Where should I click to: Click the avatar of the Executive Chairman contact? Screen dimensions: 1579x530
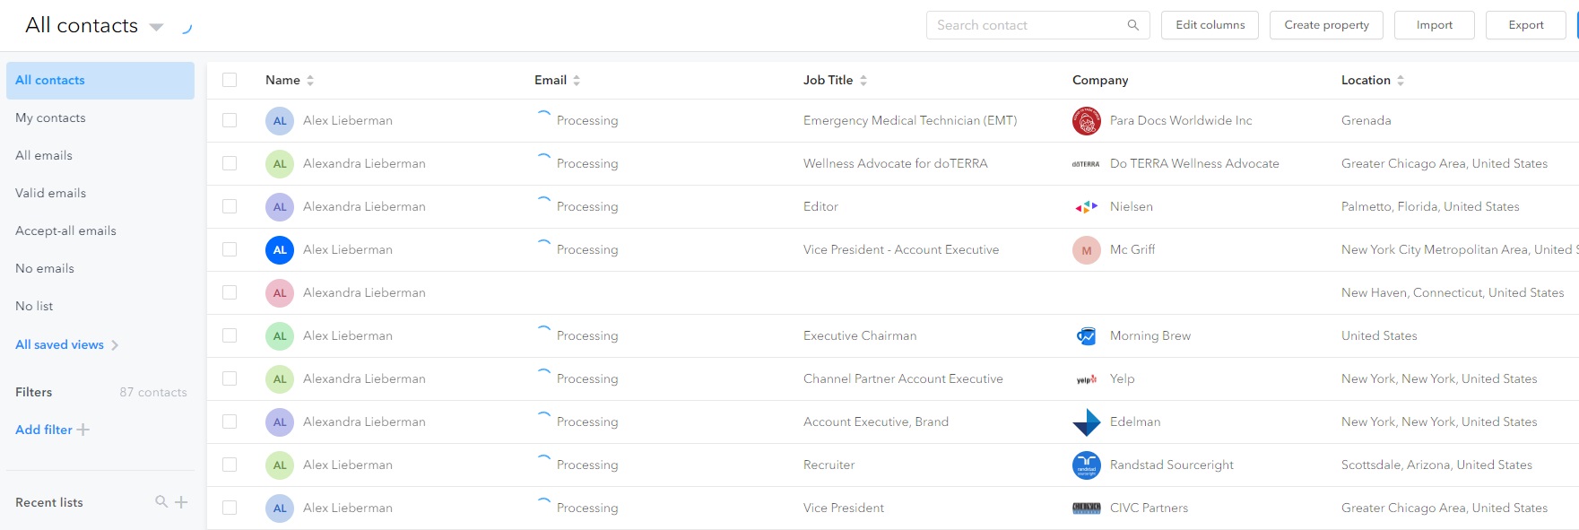pos(280,336)
